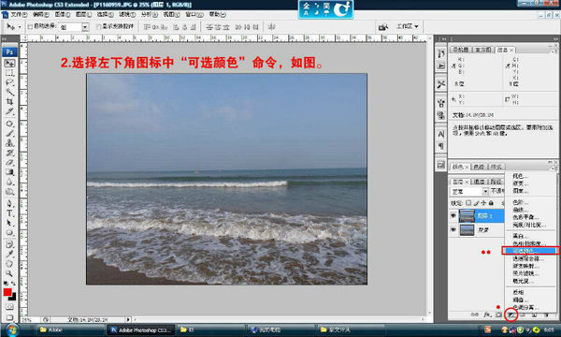Select the Gradient tool

point(9,172)
